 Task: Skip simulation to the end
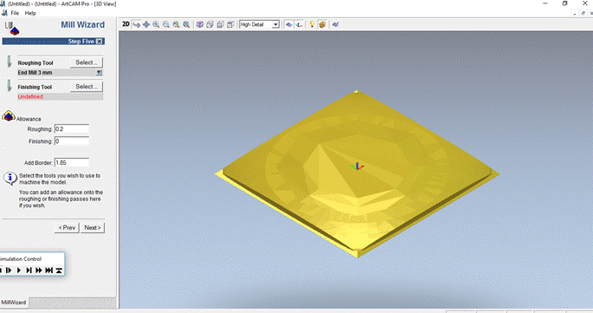click(48, 271)
